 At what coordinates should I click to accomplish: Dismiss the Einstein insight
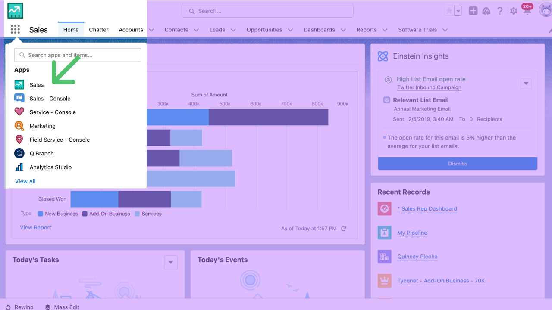tap(458, 164)
